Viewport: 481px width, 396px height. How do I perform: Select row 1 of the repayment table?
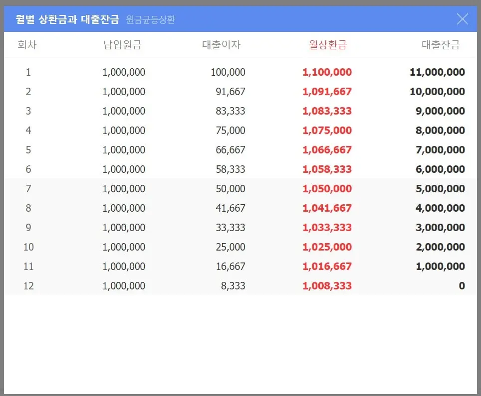tap(240, 72)
